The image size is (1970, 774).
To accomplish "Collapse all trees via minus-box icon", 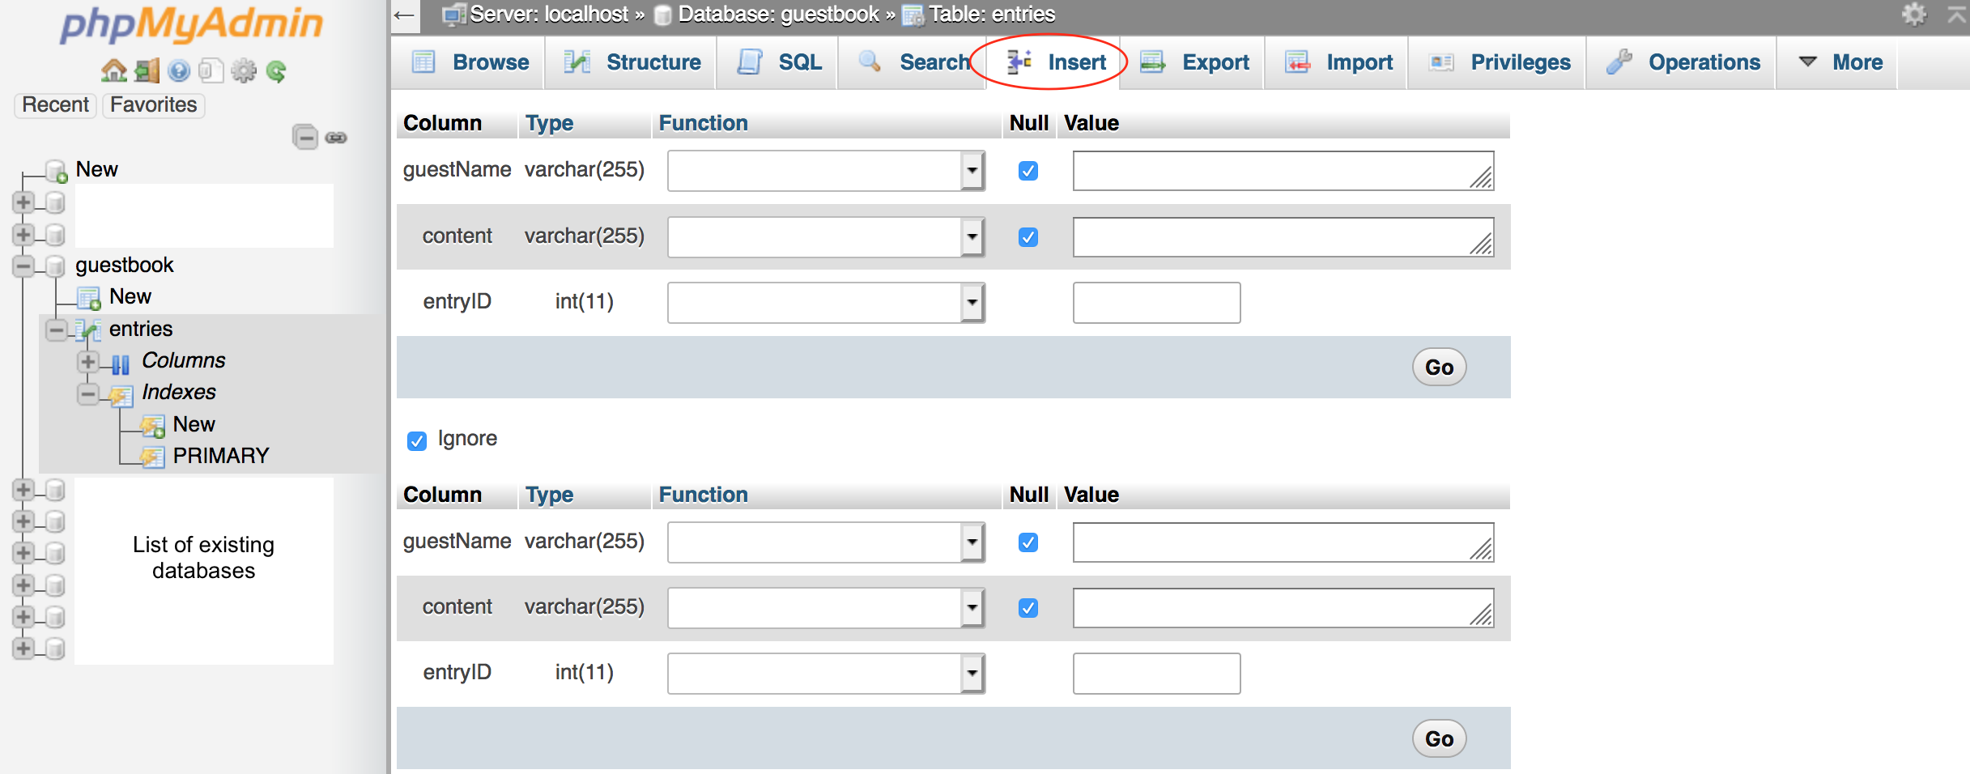I will 304,138.
